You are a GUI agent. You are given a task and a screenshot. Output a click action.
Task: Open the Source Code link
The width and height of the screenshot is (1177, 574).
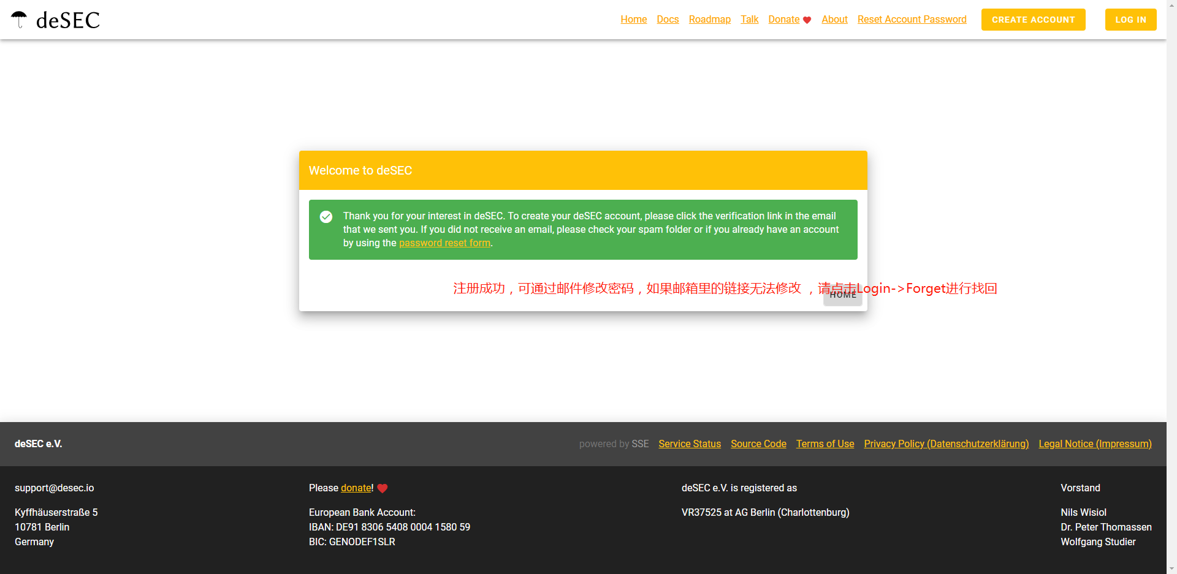(x=758, y=444)
